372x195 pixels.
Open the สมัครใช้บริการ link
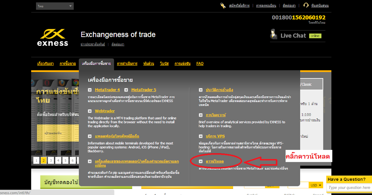coord(239,6)
